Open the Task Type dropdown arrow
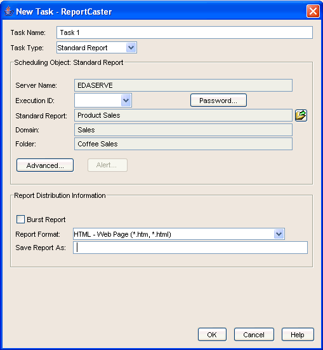 pos(131,48)
